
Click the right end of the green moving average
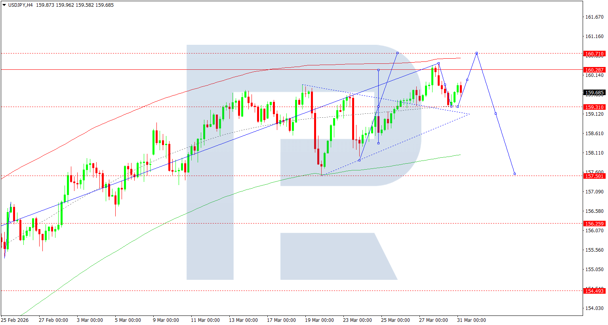pyautogui.click(x=460, y=155)
